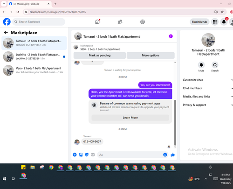Image resolution: width=233 pixels, height=189 pixels.
Task: View site information icon in address bar
Action: tap(26, 12)
